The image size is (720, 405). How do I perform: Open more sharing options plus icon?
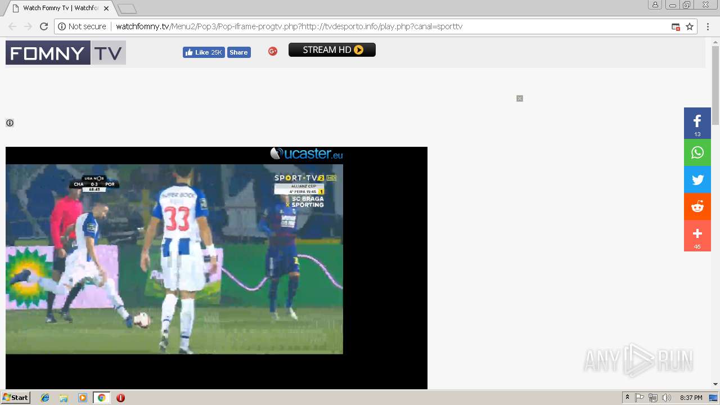pos(697,236)
